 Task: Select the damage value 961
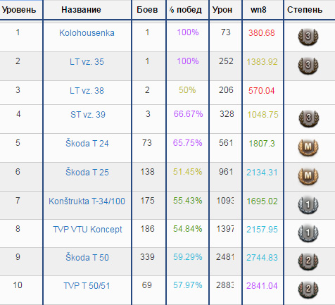(226, 172)
